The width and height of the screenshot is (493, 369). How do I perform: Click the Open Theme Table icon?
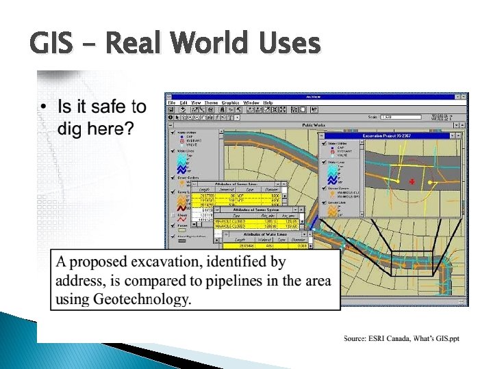tap(210, 109)
